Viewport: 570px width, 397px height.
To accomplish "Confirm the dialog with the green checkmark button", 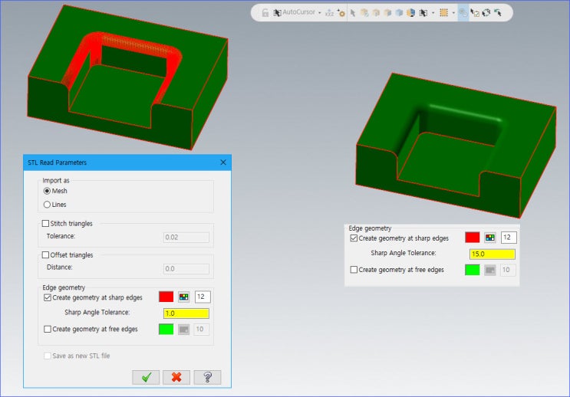I will [145, 376].
